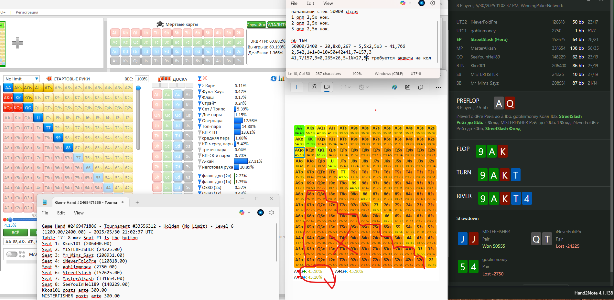The width and height of the screenshot is (614, 300).
Task: Click the account avatar in upper Notepad
Action: (422, 3)
